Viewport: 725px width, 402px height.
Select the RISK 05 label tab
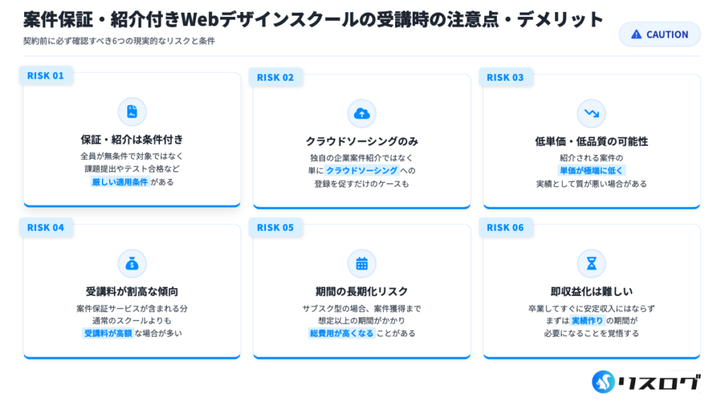point(275,227)
